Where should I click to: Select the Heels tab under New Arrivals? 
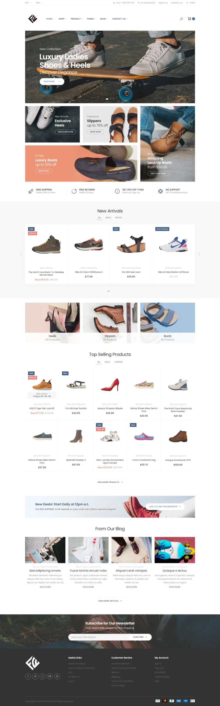108,218
